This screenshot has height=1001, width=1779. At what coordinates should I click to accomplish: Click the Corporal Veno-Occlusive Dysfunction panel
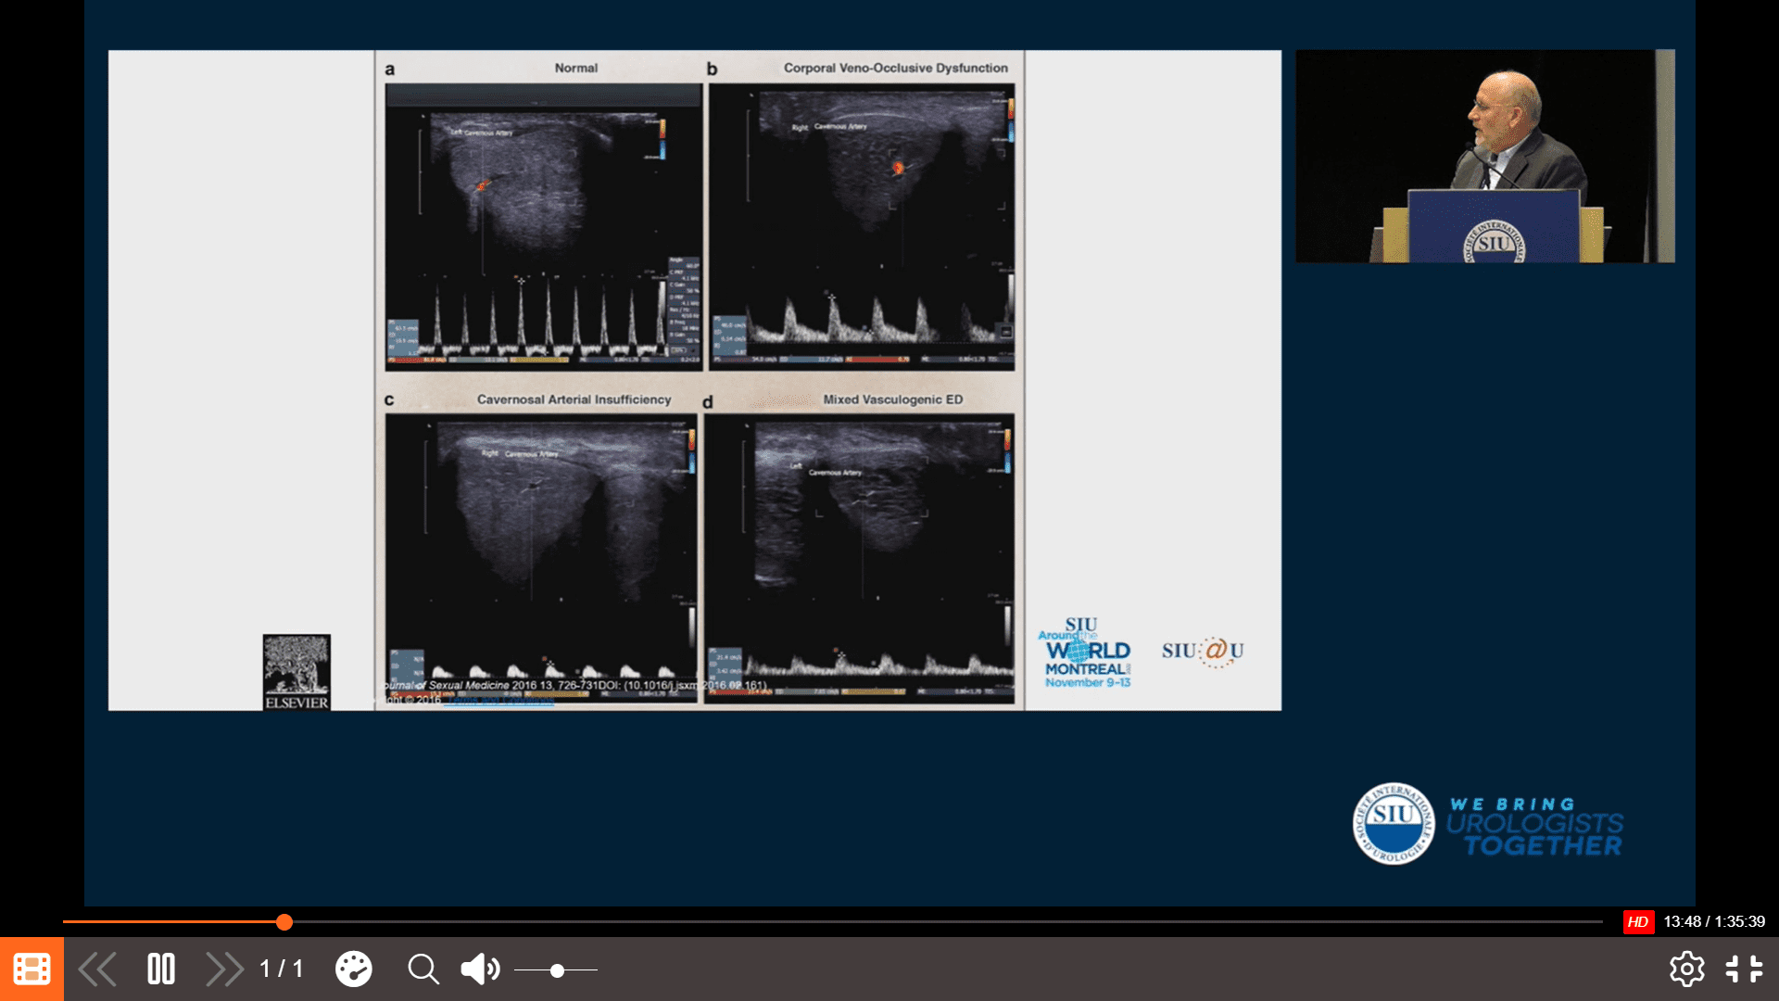click(862, 227)
